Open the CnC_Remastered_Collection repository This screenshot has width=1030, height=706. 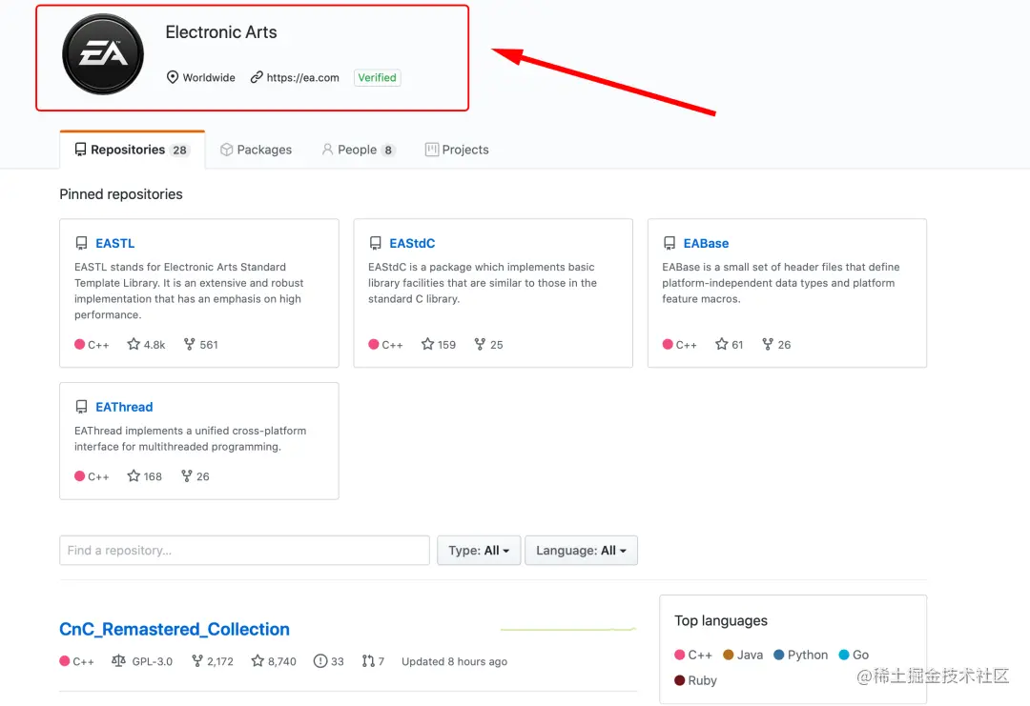175,629
